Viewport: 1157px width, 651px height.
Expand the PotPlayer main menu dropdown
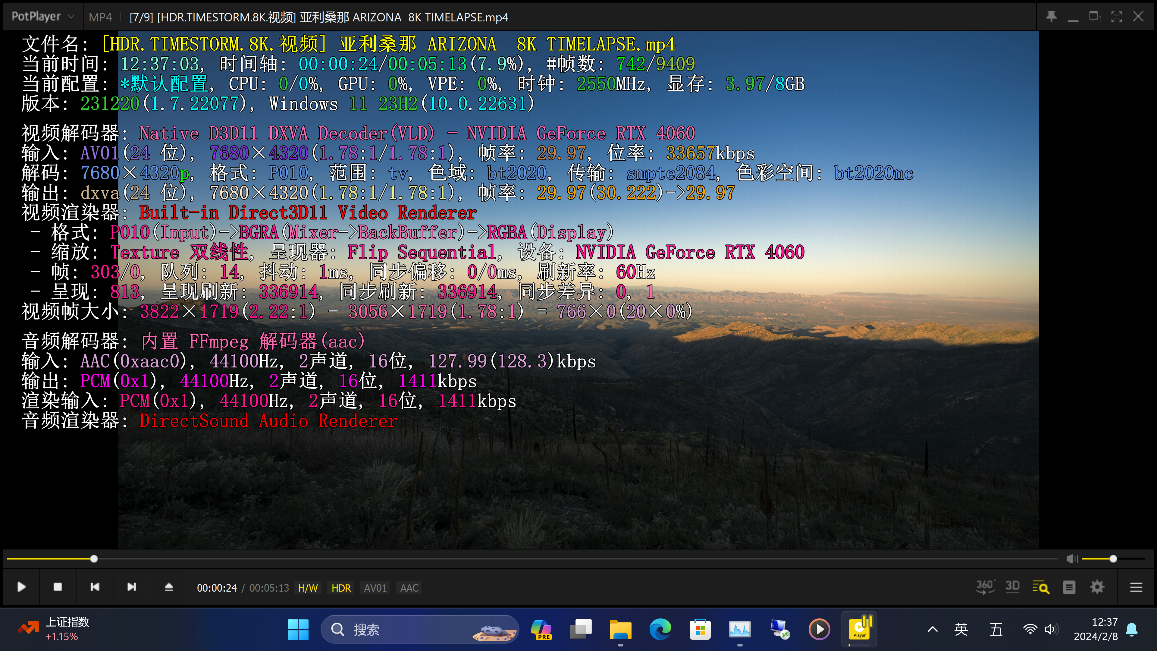point(43,17)
